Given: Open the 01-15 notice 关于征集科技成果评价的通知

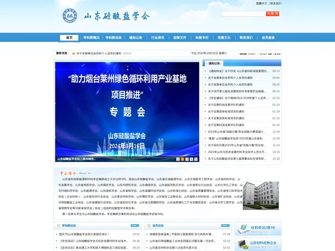Looking at the screenshot, I should pos(226,125).
